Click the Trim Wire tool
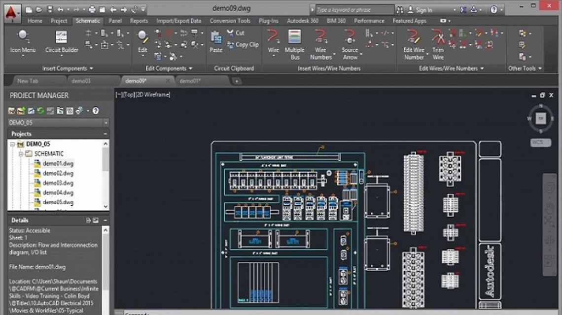 pyautogui.click(x=438, y=44)
